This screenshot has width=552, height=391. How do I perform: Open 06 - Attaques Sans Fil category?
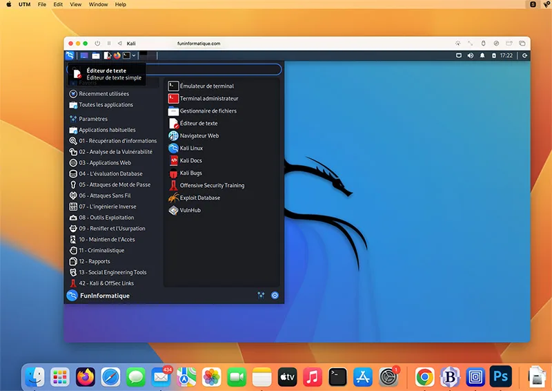(x=112, y=195)
